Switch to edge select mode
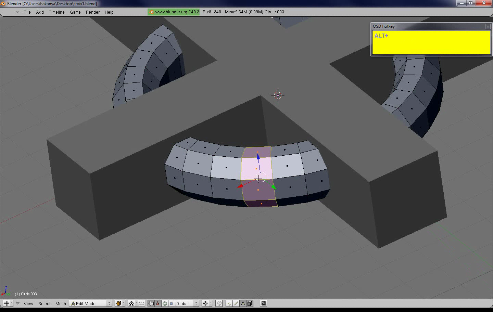493x312 pixels. point(236,303)
